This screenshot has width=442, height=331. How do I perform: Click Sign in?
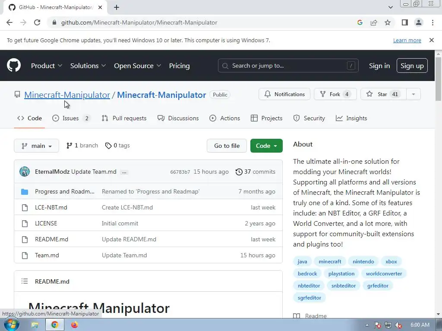pyautogui.click(x=379, y=66)
